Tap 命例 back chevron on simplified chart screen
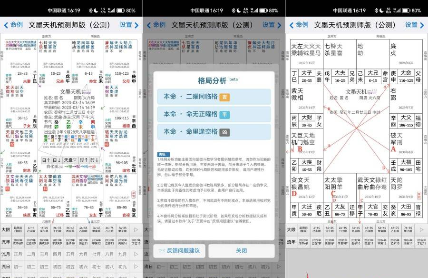Screen dimensions: 428x278 pos(292,25)
